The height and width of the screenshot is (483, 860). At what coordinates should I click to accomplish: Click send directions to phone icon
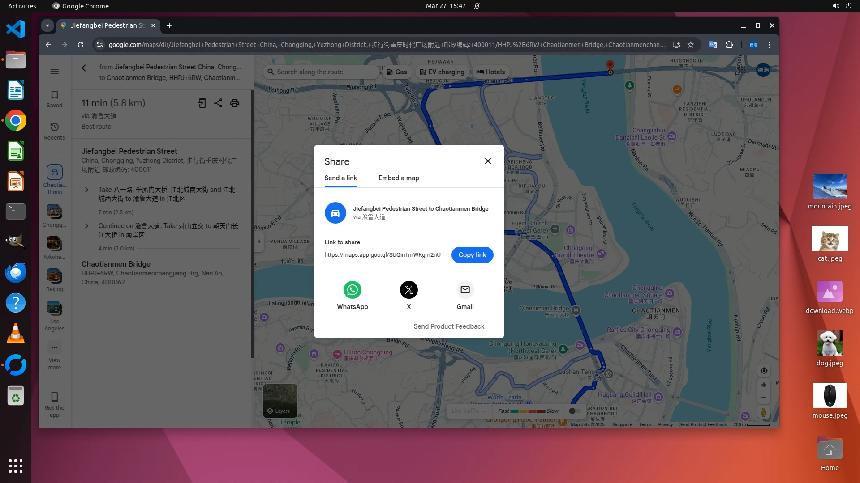[x=202, y=103]
